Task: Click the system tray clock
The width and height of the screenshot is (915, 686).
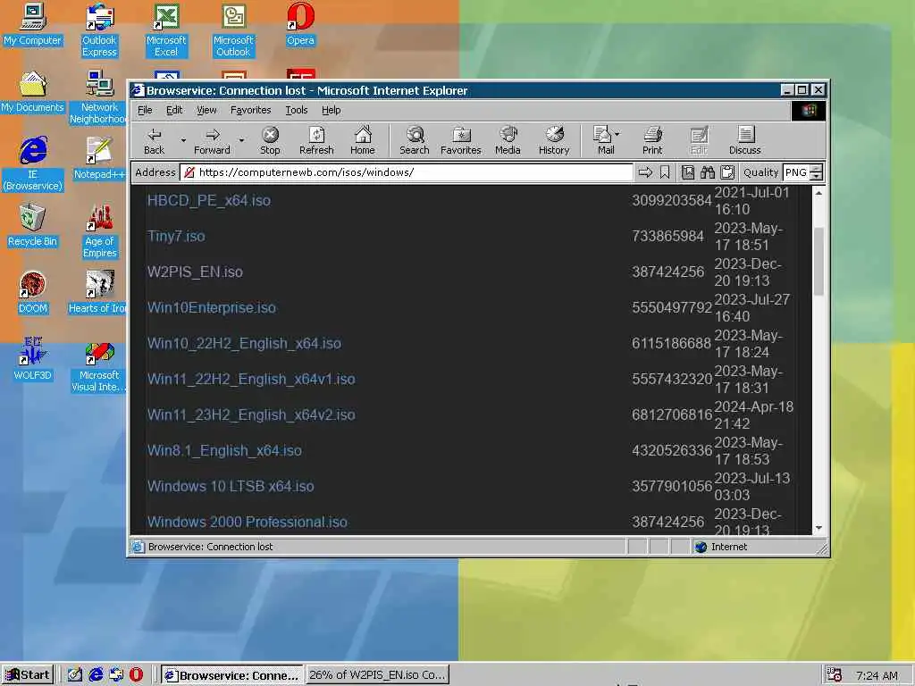Action: (877, 675)
